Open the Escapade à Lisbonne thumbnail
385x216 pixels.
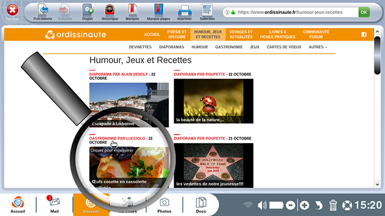[x=129, y=105]
